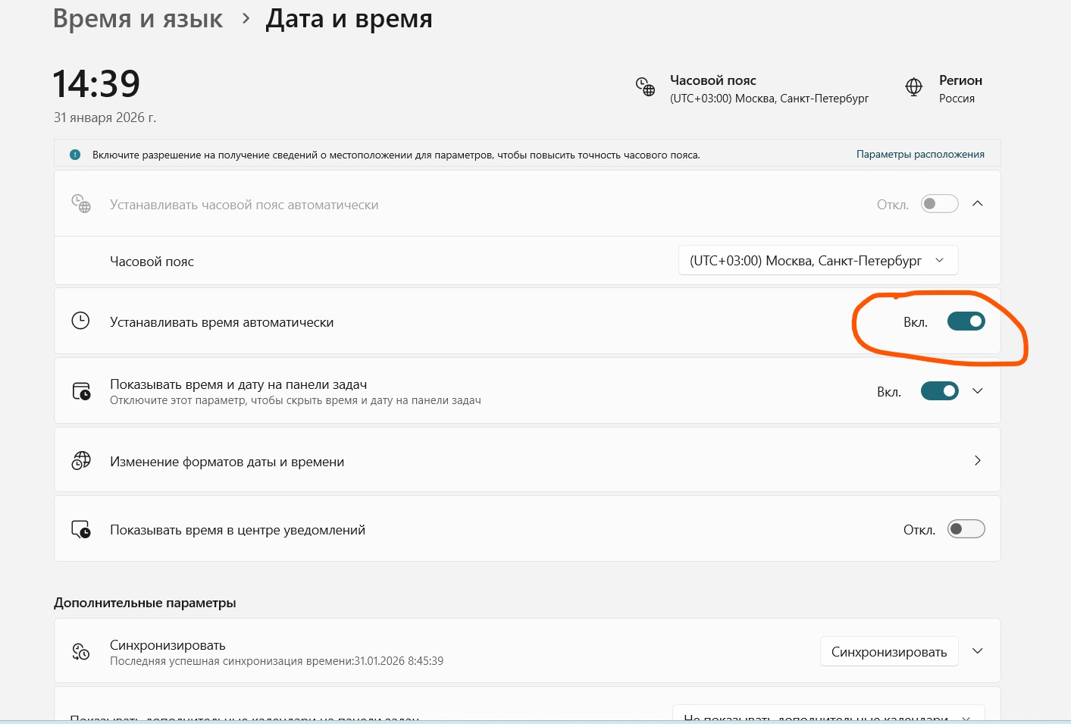Enable show time in notification center
1071x724 pixels.
(966, 529)
